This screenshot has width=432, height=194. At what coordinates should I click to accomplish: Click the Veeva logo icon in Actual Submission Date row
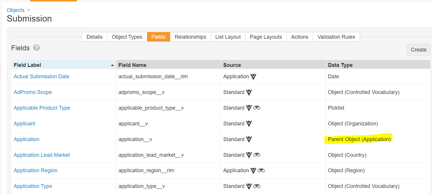click(253, 77)
